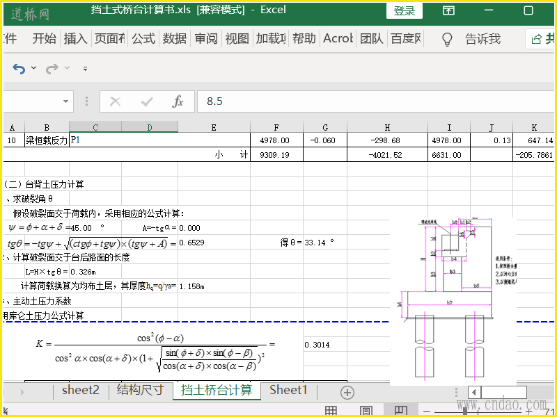Viewport: 557px width, 417px height.
Task: Open the 百度网盘 ribbon tab
Action: coord(406,38)
